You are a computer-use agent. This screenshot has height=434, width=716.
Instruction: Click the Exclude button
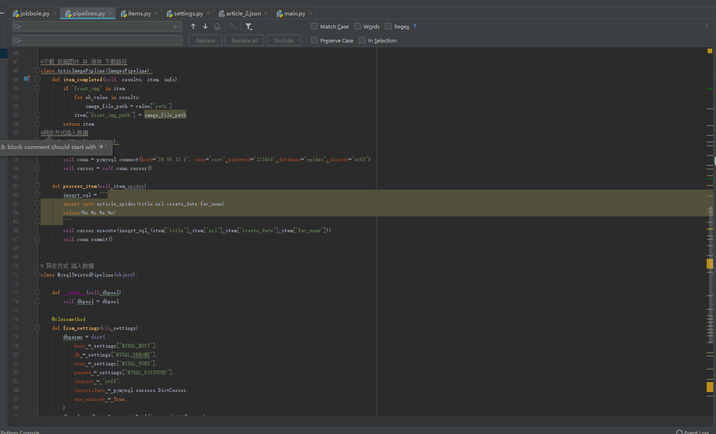(284, 41)
